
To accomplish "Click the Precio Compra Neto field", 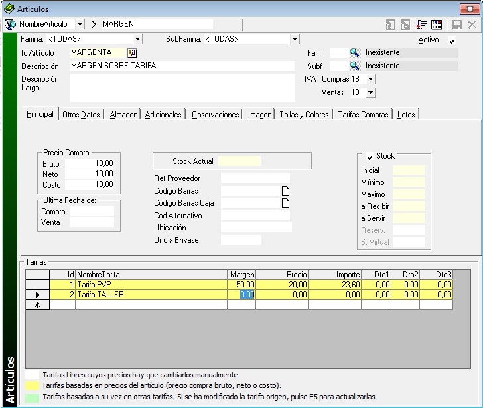I will coord(90,174).
